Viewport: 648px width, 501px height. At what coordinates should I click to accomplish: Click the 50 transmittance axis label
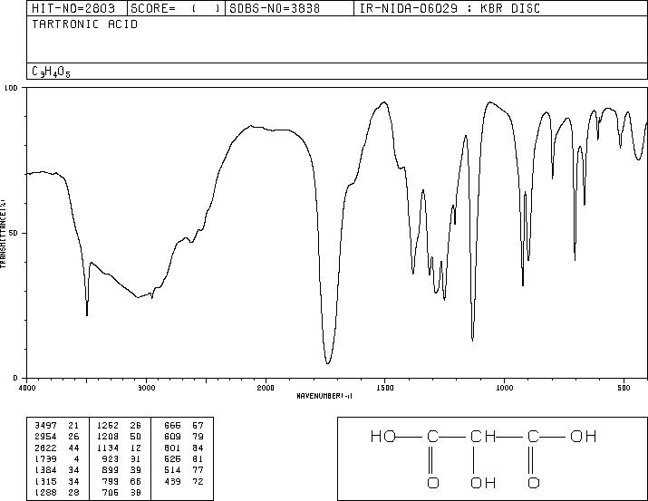click(x=15, y=234)
